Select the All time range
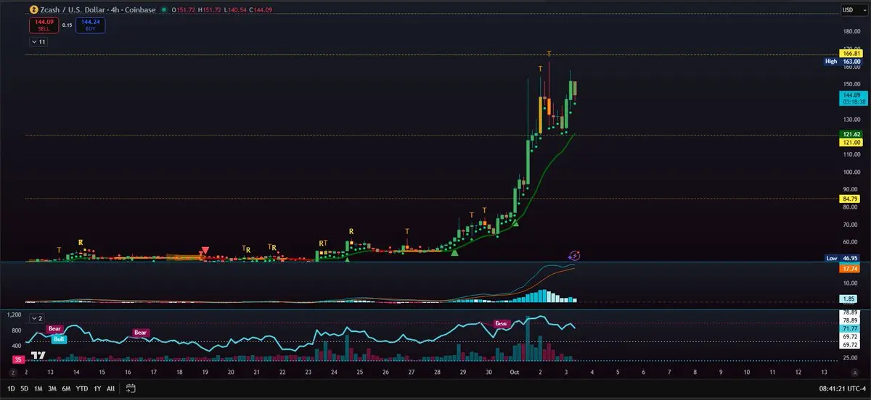Screen dimensions: 871x400 point(110,389)
